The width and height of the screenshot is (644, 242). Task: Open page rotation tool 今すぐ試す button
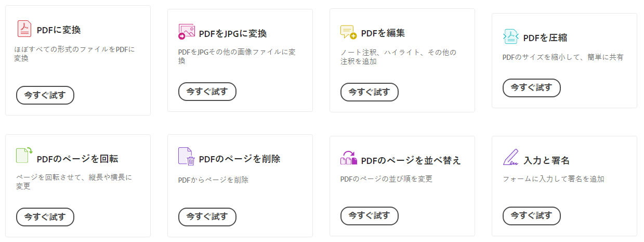tap(45, 217)
